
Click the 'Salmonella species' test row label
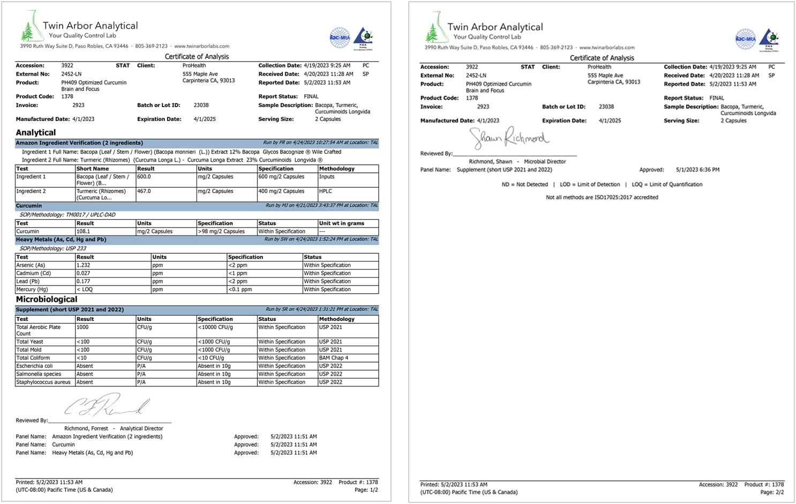pos(39,374)
